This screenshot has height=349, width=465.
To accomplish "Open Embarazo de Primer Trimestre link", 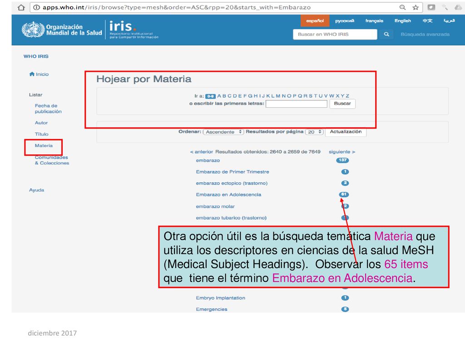I will (x=232, y=172).
